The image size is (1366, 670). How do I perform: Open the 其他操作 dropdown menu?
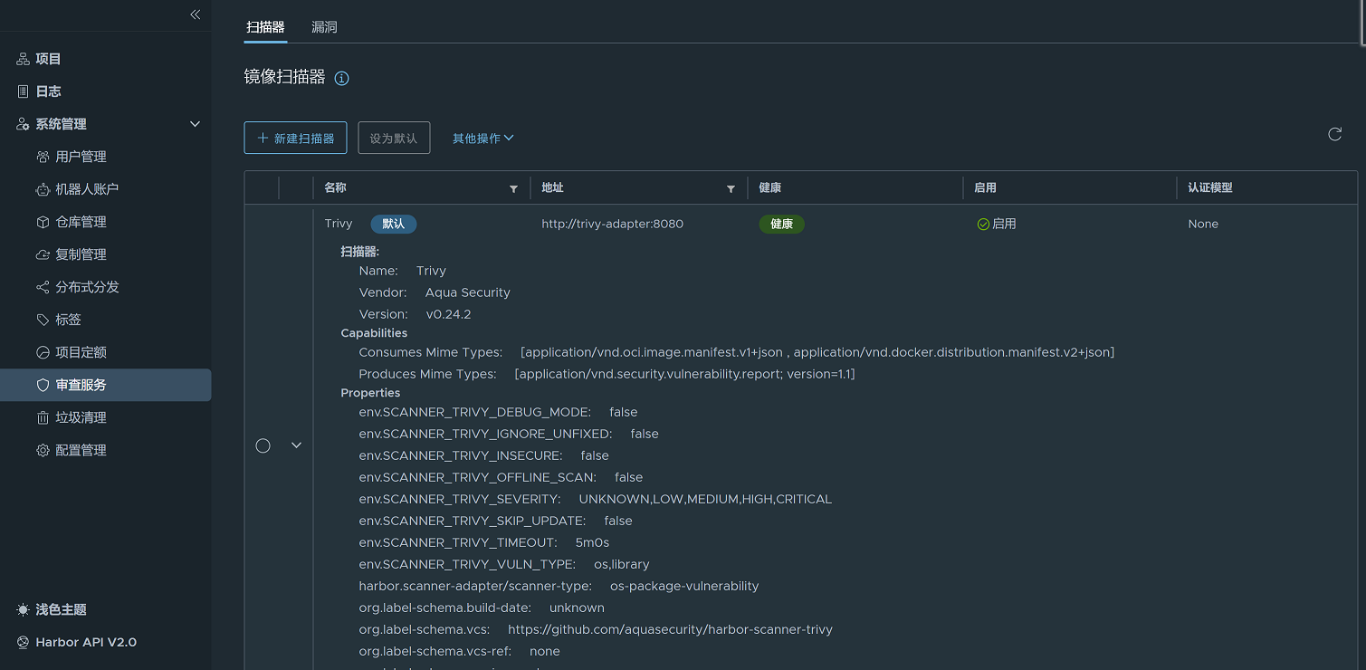point(482,139)
